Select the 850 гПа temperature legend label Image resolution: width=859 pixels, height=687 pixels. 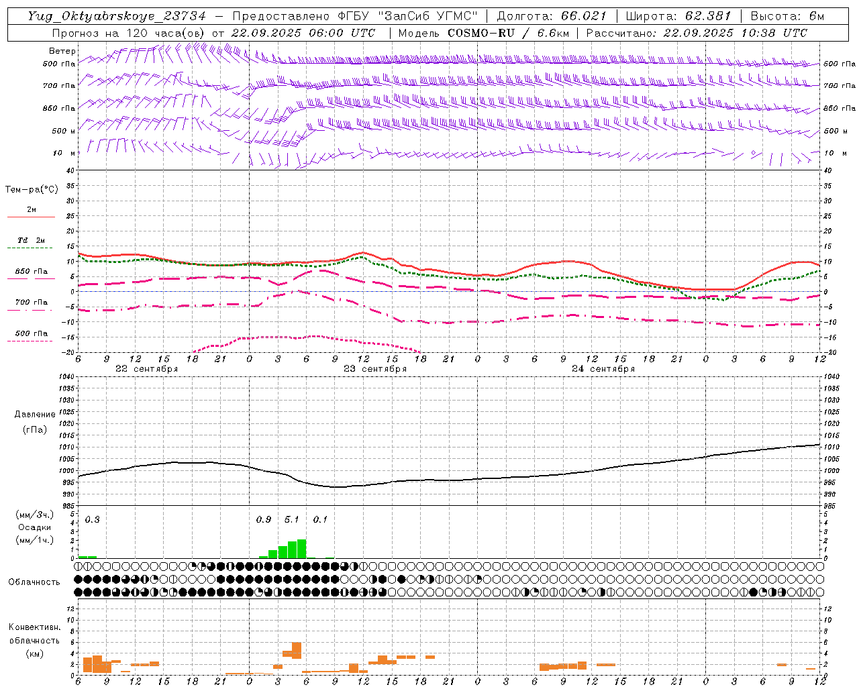(32, 272)
